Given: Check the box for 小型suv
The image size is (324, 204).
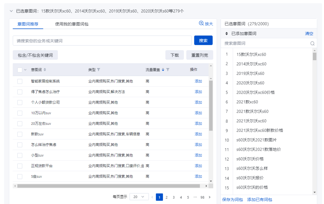Looking at the screenshot, I should coord(20,155).
